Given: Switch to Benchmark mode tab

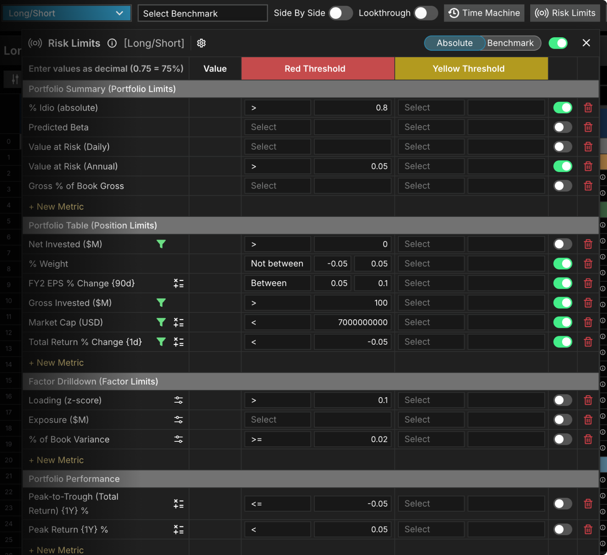Looking at the screenshot, I should tap(510, 43).
